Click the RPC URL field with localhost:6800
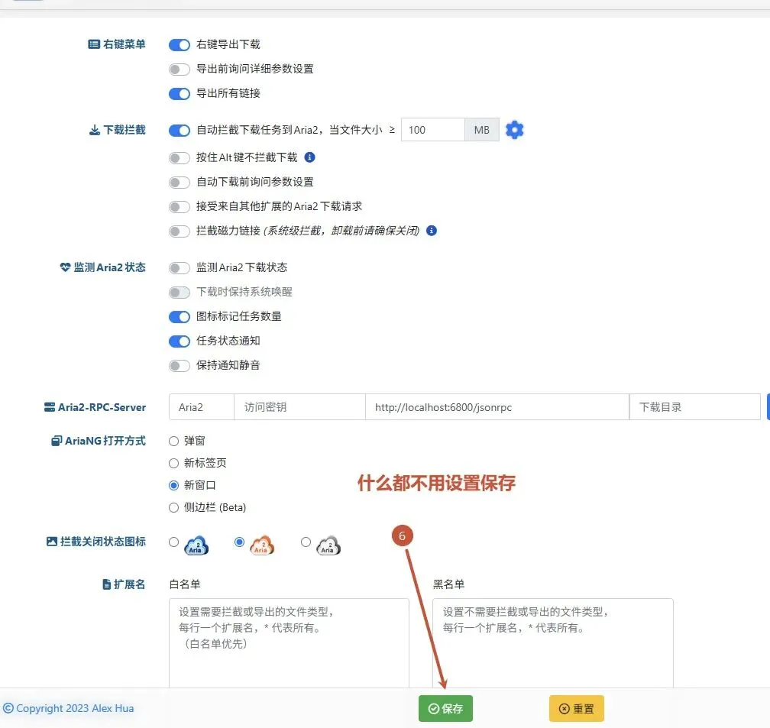 [497, 406]
